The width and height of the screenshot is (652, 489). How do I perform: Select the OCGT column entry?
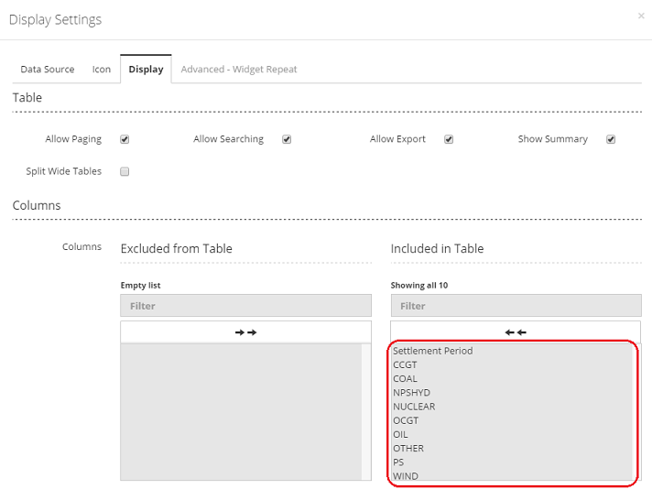point(512,420)
